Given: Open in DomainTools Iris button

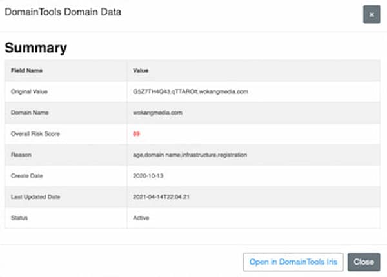Looking at the screenshot, I should 293,262.
